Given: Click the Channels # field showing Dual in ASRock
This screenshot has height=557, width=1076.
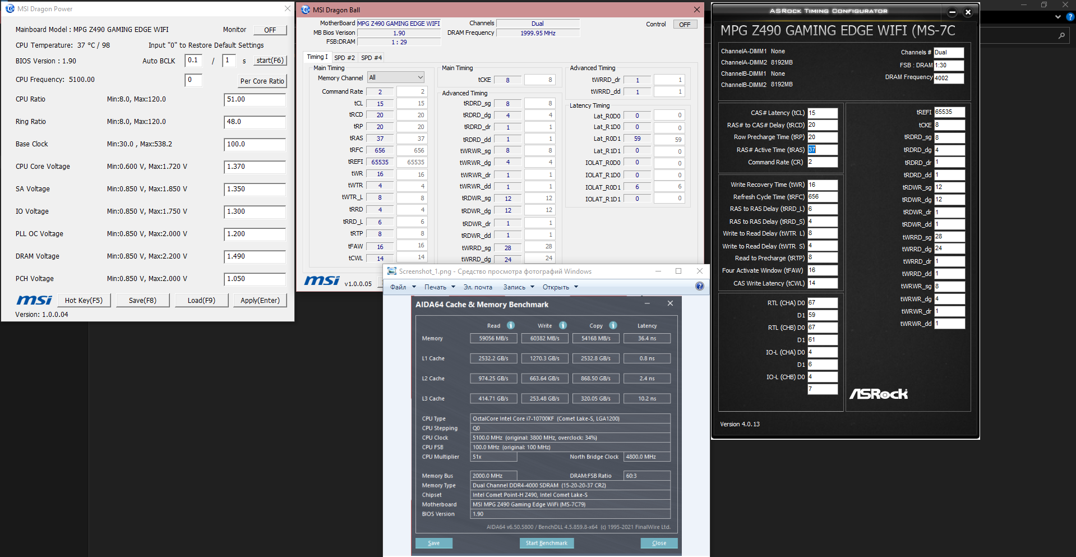Looking at the screenshot, I should coord(949,52).
